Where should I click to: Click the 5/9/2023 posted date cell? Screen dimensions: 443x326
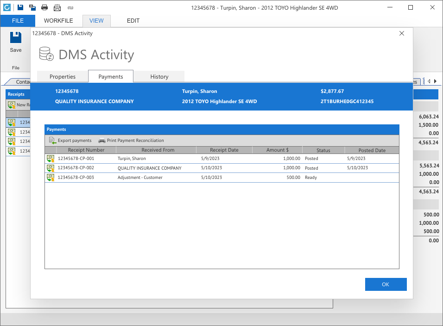[x=356, y=159]
